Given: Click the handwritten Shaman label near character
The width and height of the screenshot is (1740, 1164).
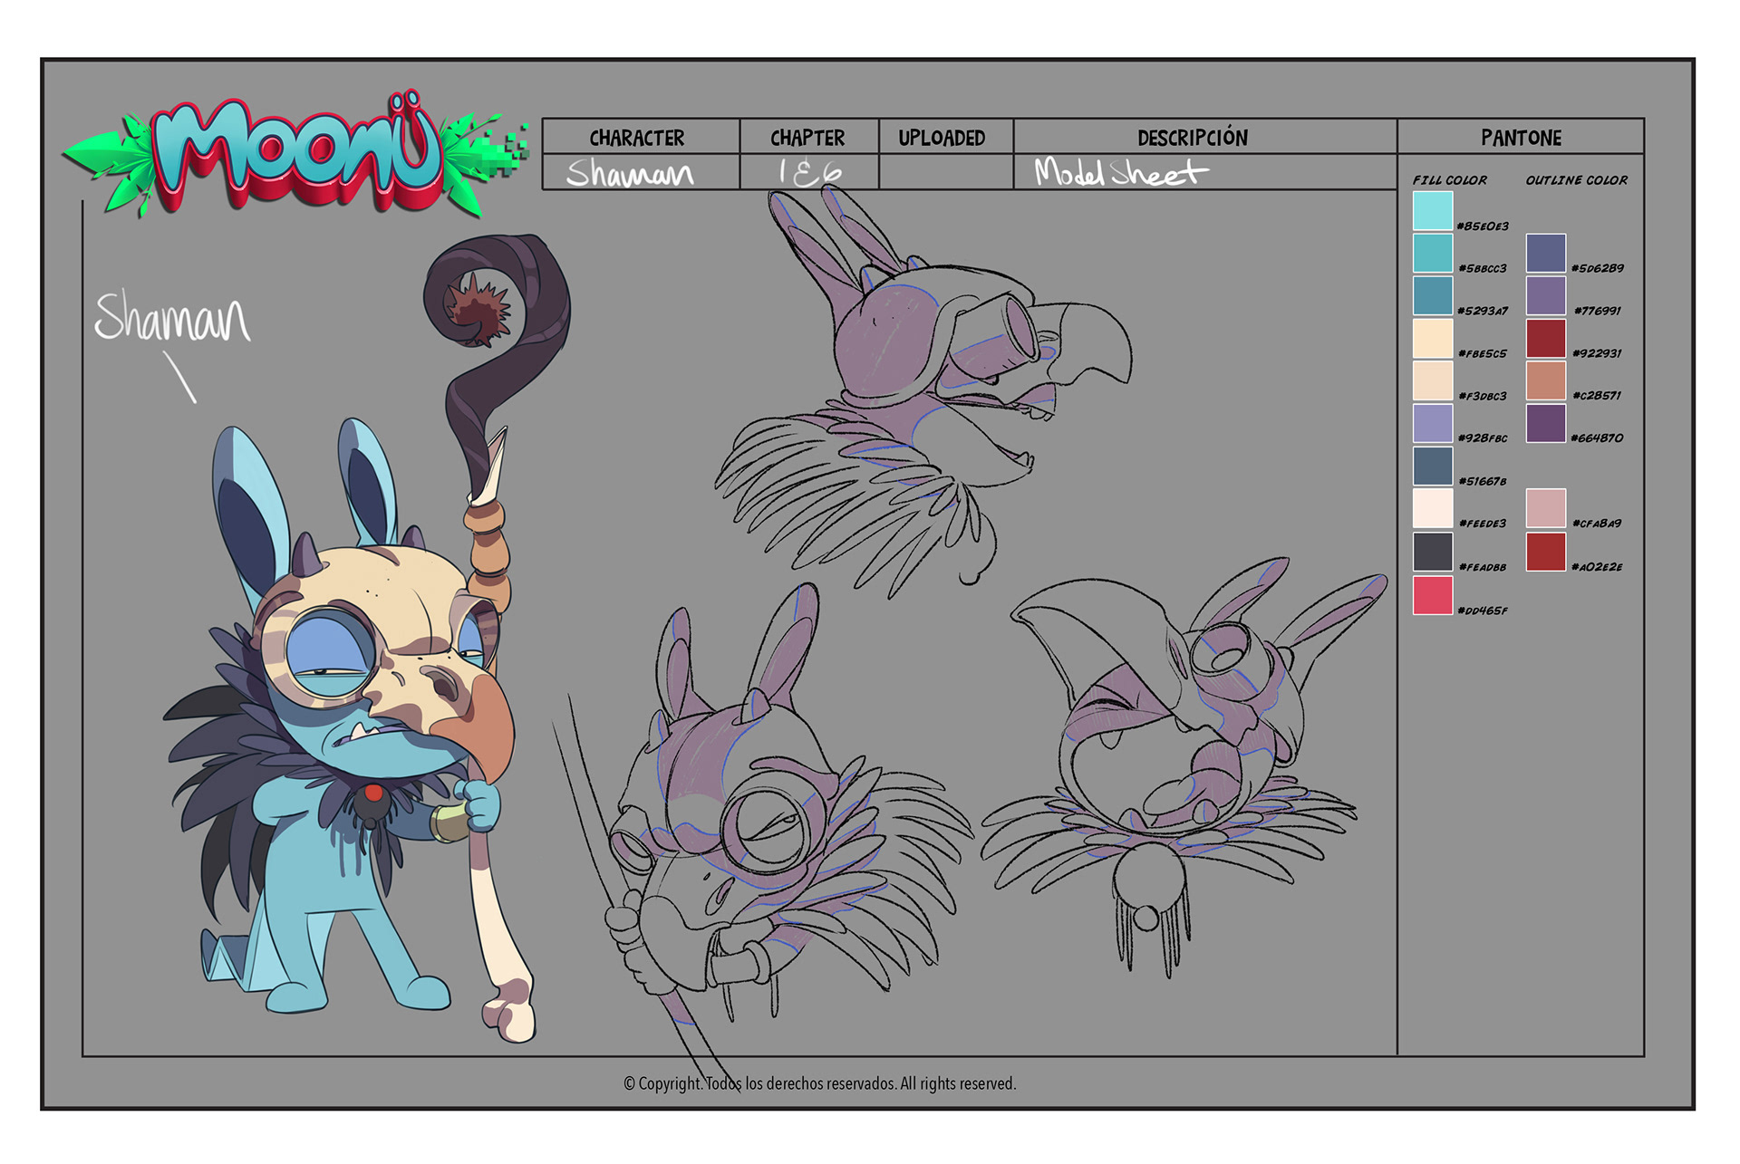Looking at the screenshot, I should coord(172,319).
